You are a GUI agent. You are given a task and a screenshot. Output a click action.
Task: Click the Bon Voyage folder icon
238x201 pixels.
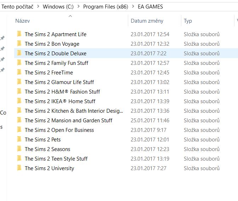coord(19,44)
